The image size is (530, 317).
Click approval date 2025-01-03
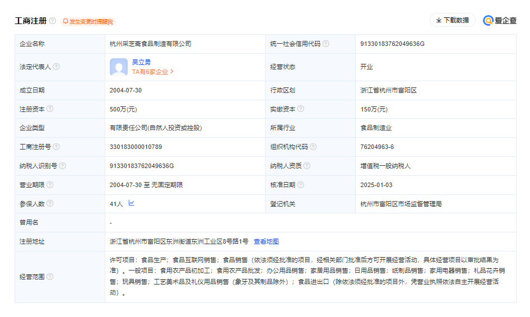point(376,185)
